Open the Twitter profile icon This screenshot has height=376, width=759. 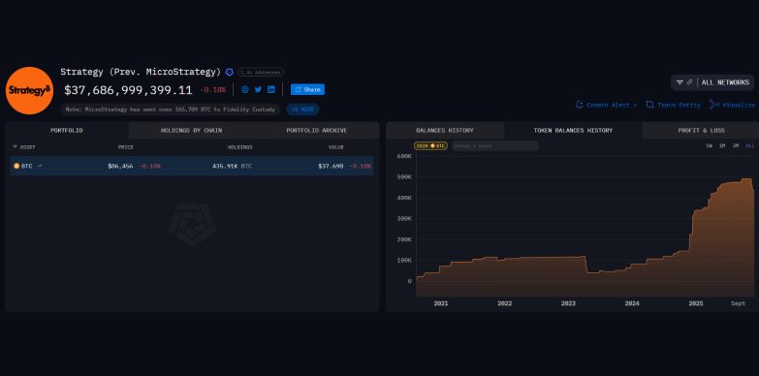[258, 89]
